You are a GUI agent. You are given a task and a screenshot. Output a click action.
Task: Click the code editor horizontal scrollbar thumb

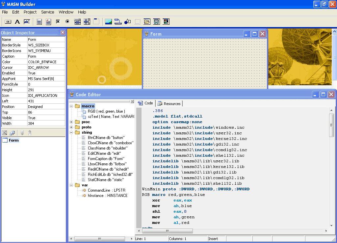168,231
